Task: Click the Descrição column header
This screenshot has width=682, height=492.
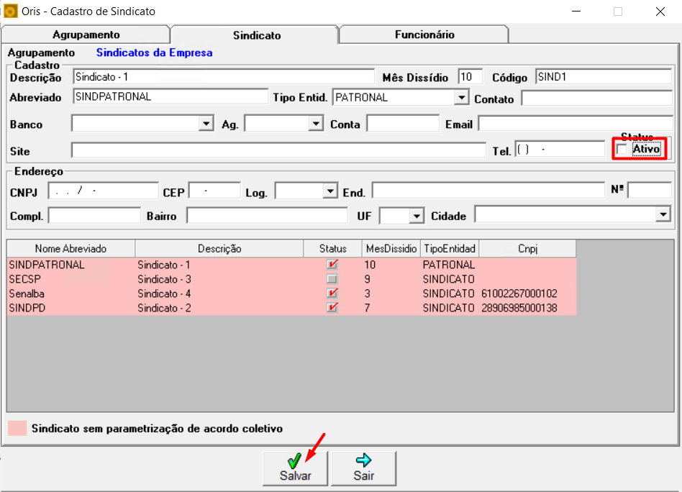Action: point(219,248)
